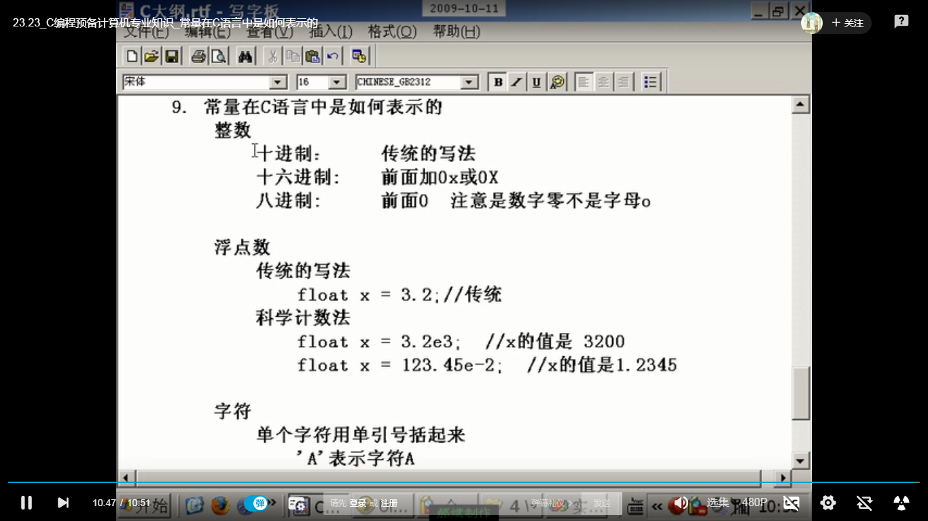928x521 pixels.
Task: Print the document
Action: pos(197,56)
